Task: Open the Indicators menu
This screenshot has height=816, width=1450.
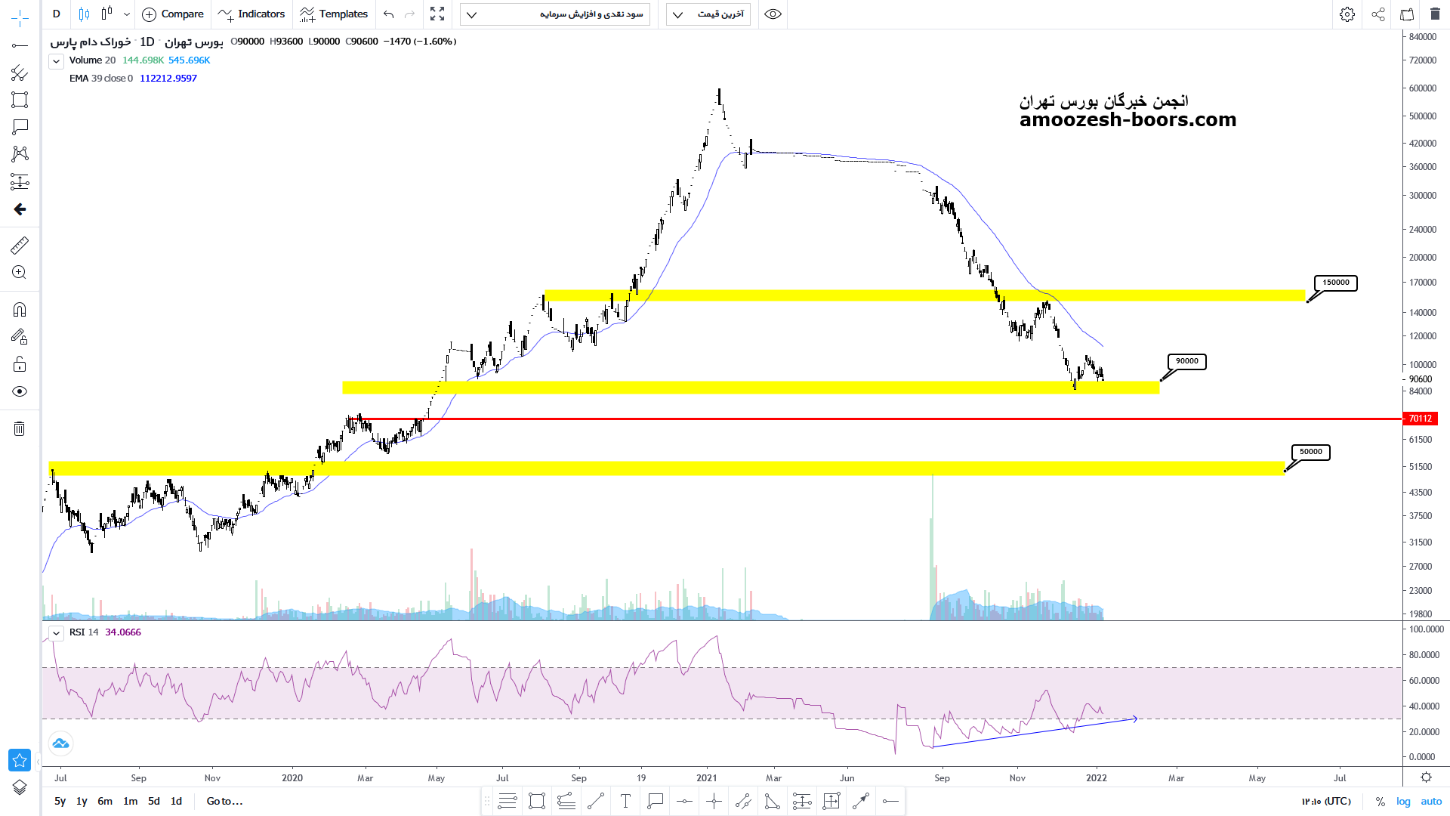Action: click(x=251, y=14)
